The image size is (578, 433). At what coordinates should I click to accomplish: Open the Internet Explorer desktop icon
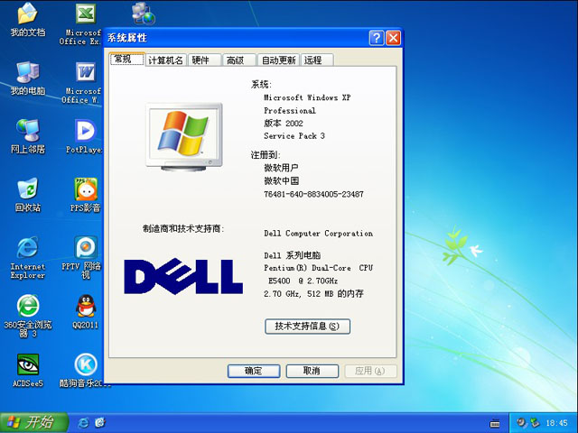point(28,258)
